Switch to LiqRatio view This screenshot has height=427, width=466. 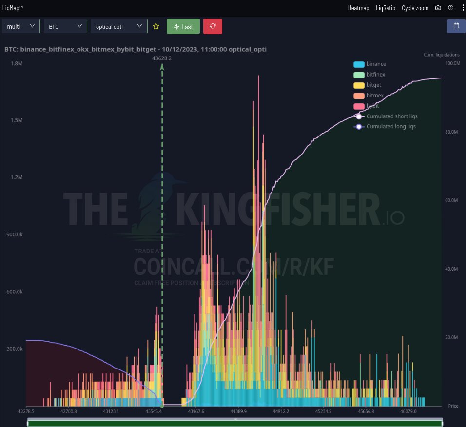(x=386, y=8)
